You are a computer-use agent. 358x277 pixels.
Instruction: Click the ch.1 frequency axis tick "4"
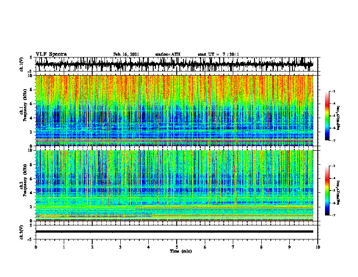pos(32,118)
